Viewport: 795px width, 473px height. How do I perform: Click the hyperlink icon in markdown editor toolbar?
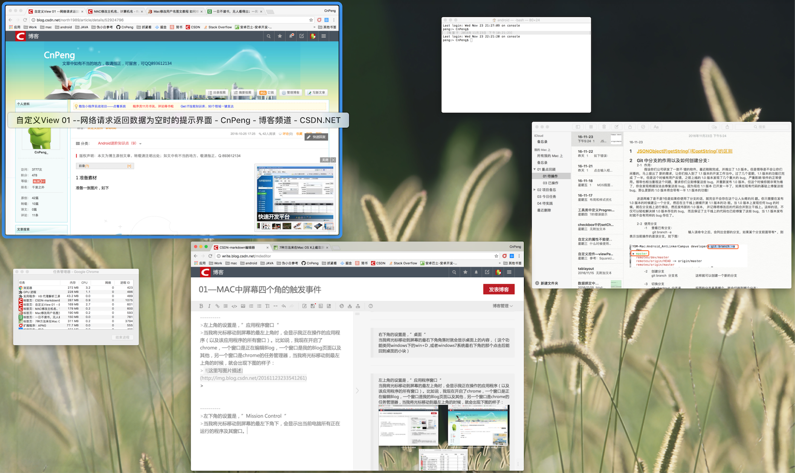pyautogui.click(x=217, y=306)
